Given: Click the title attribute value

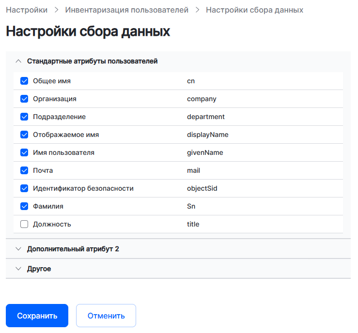Looking at the screenshot, I should click(193, 224).
